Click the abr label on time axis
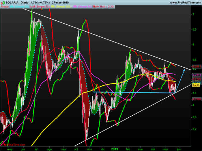This screenshot has height=151, width=202. pos(153,149)
